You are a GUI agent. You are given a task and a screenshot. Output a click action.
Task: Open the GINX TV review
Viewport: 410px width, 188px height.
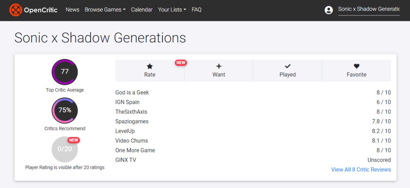point(126,160)
